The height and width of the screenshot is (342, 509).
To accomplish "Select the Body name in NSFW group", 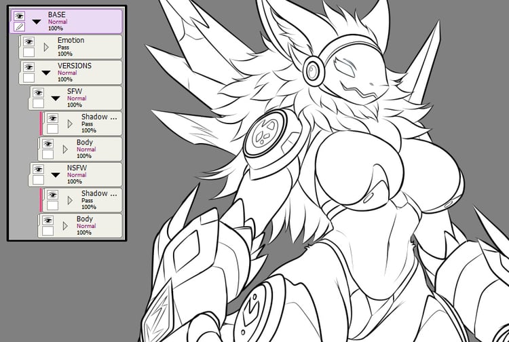I will tap(85, 218).
